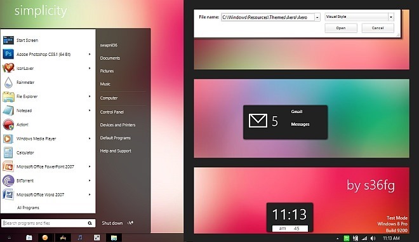
Task: Launch the Notepad icon
Action: pos(8,111)
